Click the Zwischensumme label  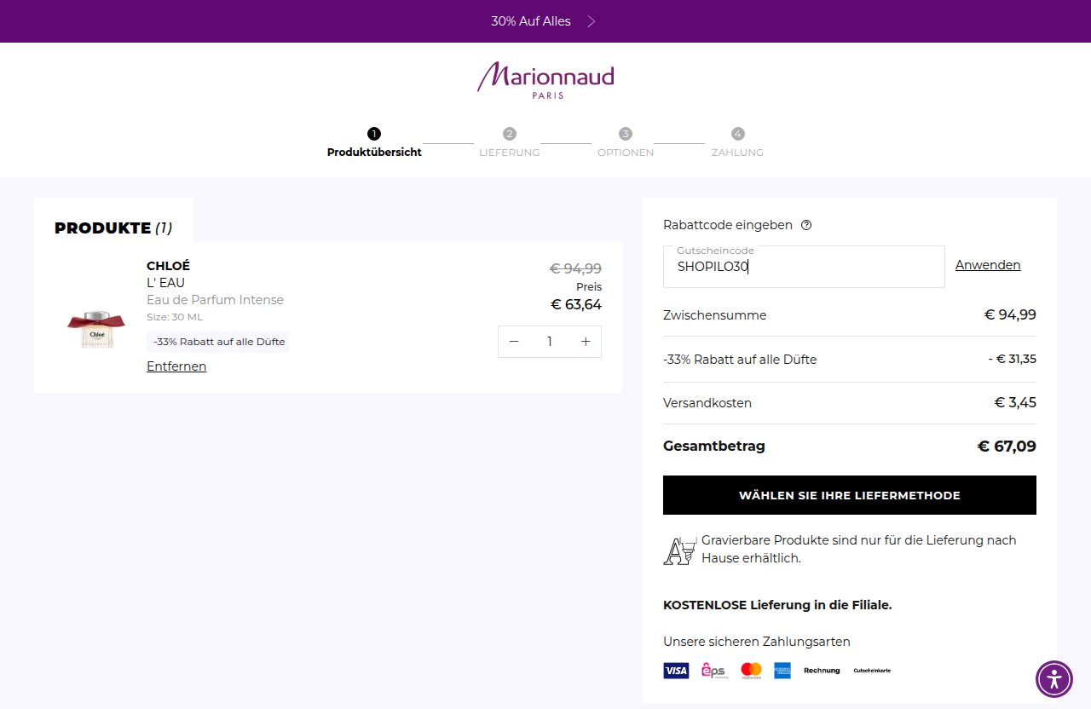(715, 315)
